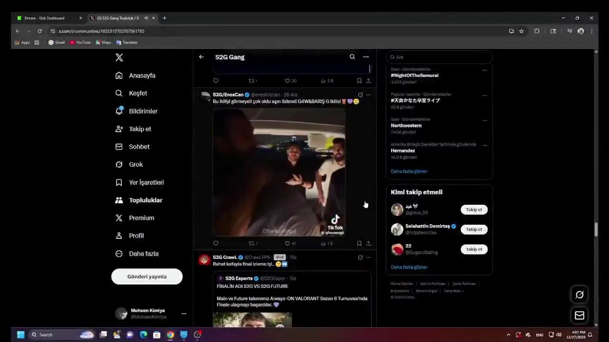Click Windows Start button
Screen dimensions: 609x342
coord(20,334)
